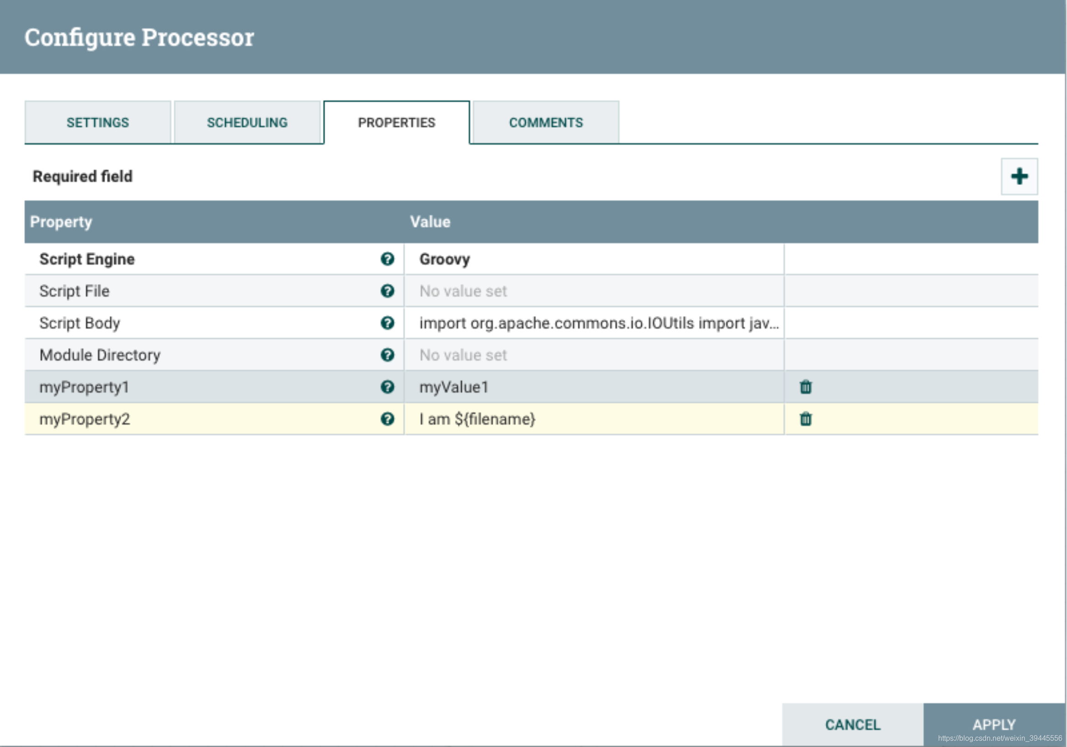
Task: Open the Scheduling tab
Action: (247, 123)
